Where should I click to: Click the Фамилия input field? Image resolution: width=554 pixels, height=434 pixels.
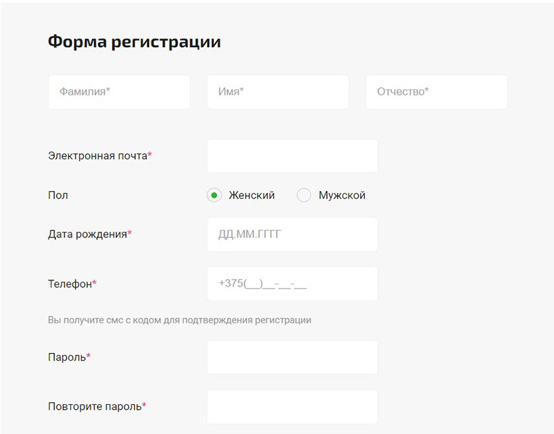coord(119,92)
